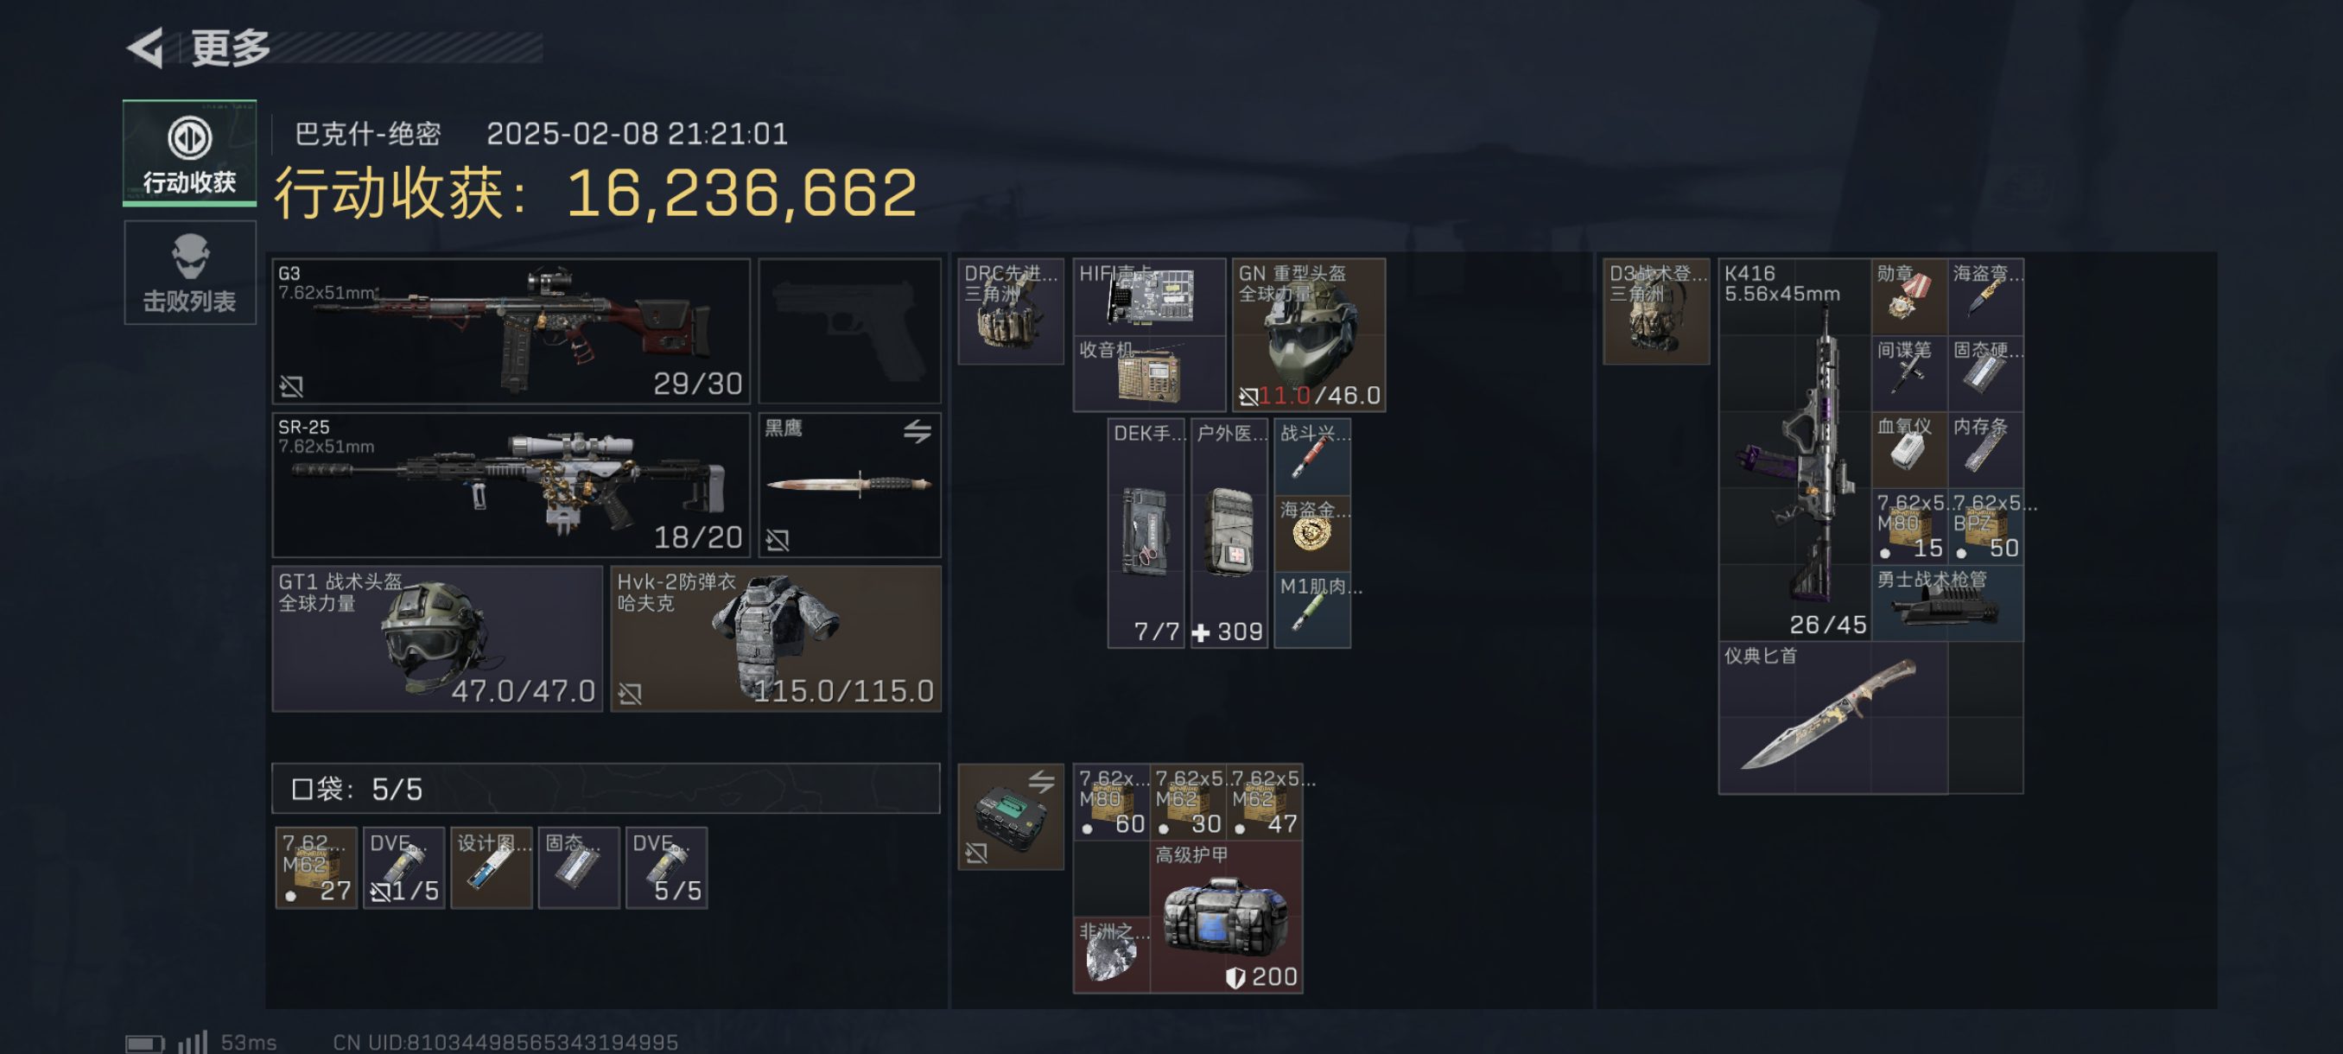Screen dimensions: 2343x1054
Task: Click the 海盗金币 gold coin item
Action: pos(1312,533)
